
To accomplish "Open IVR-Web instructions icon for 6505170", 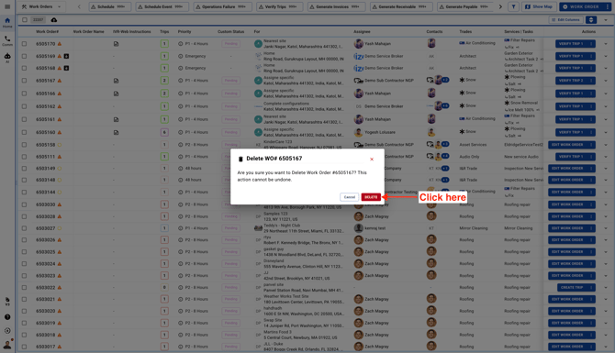I will [116, 44].
